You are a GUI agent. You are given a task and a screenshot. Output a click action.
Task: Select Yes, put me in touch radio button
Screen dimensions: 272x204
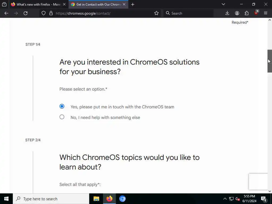click(x=62, y=106)
